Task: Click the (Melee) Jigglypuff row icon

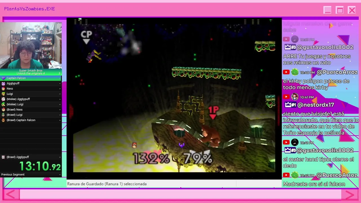Action: 3,99
